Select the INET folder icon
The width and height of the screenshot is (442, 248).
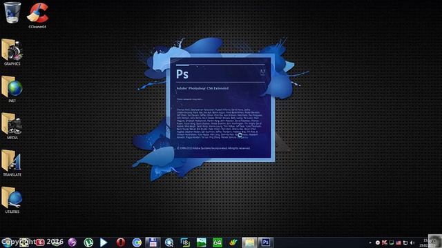tap(12, 87)
